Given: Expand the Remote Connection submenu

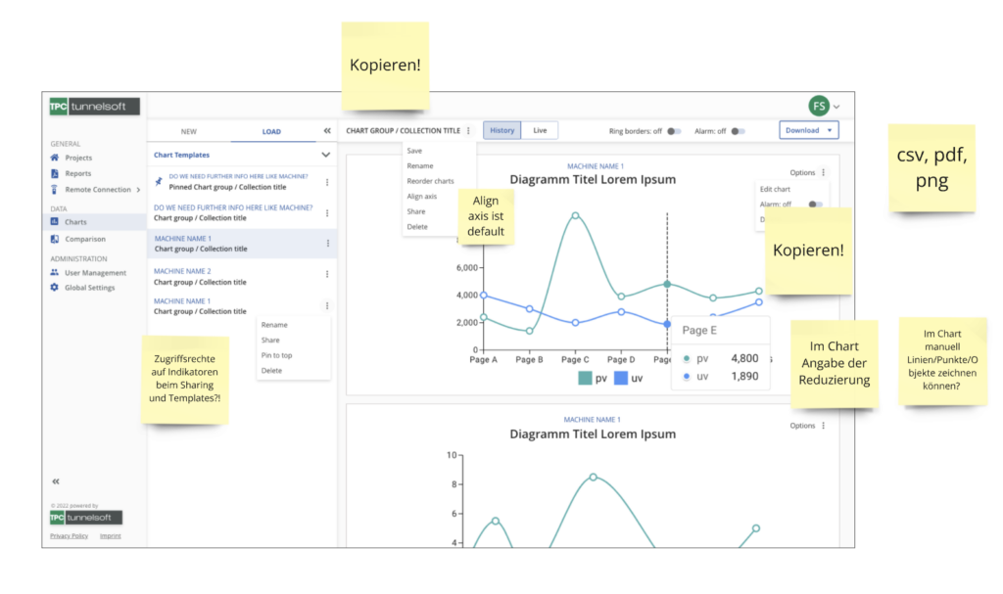Looking at the screenshot, I should pos(138,189).
